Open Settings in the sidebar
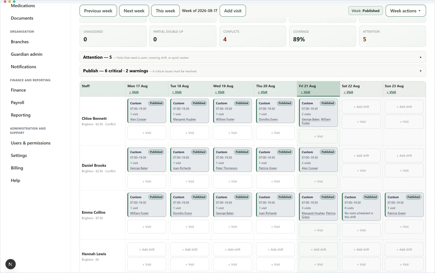Viewport: 435px width, 273px height. tap(19, 156)
